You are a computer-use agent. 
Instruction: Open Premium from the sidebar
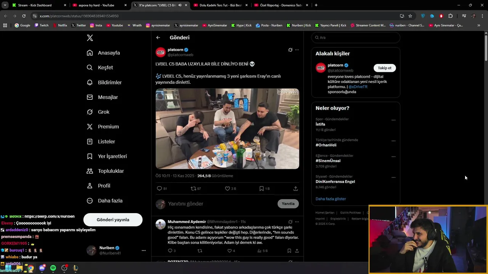click(x=103, y=127)
